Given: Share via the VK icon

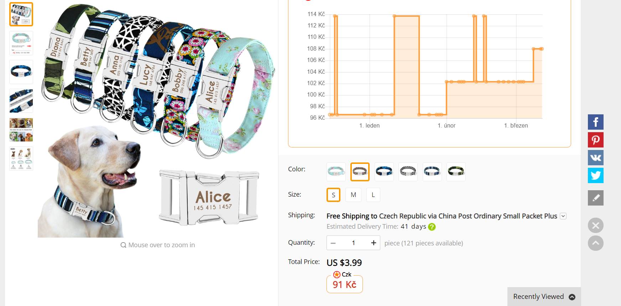Looking at the screenshot, I should point(595,157).
